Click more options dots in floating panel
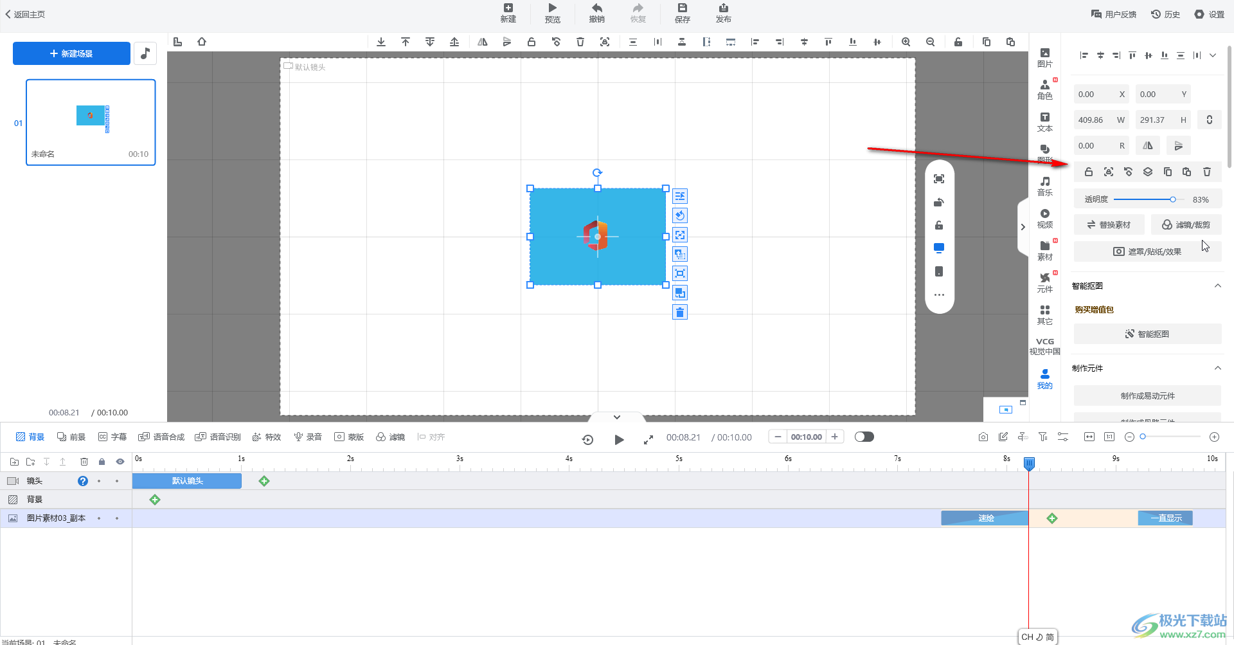Viewport: 1234px width, 645px height. (x=939, y=295)
